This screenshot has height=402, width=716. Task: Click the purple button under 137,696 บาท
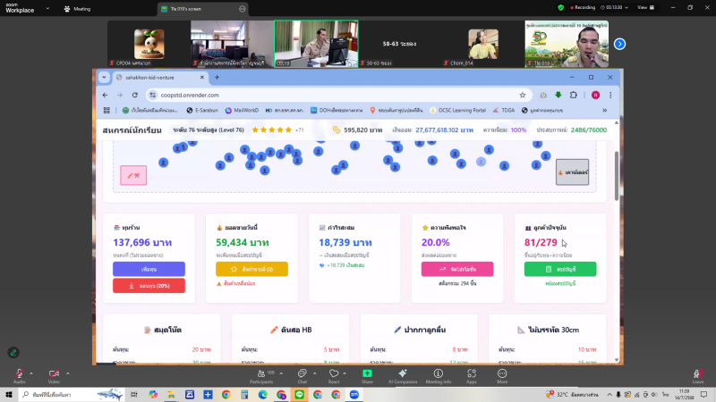click(149, 269)
